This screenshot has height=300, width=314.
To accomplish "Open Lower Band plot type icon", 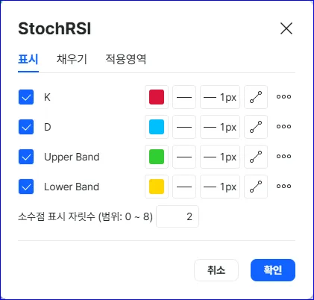I will pyautogui.click(x=256, y=187).
